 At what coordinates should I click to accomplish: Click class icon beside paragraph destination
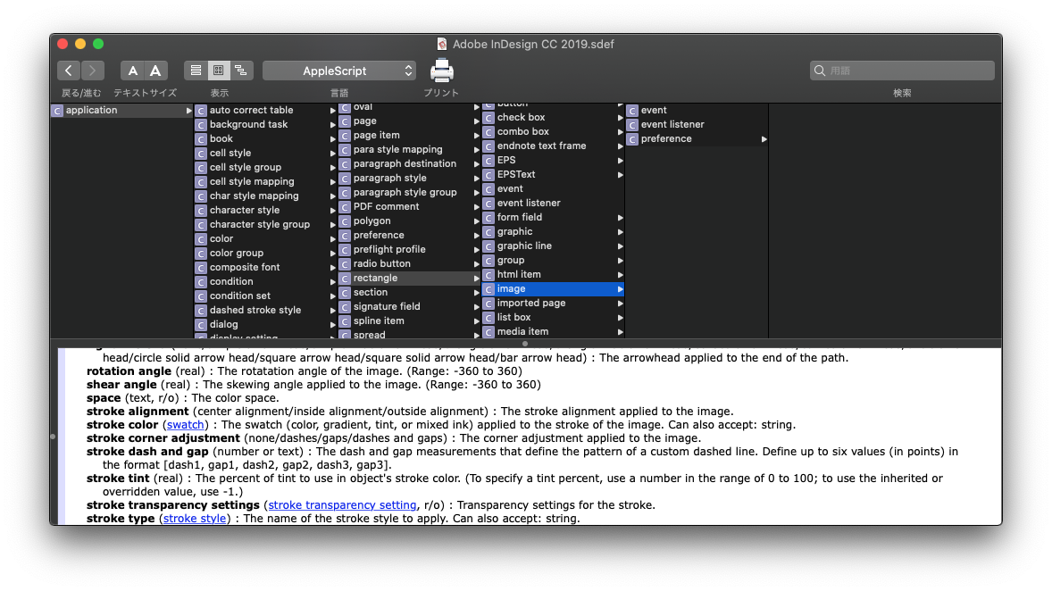pos(344,164)
